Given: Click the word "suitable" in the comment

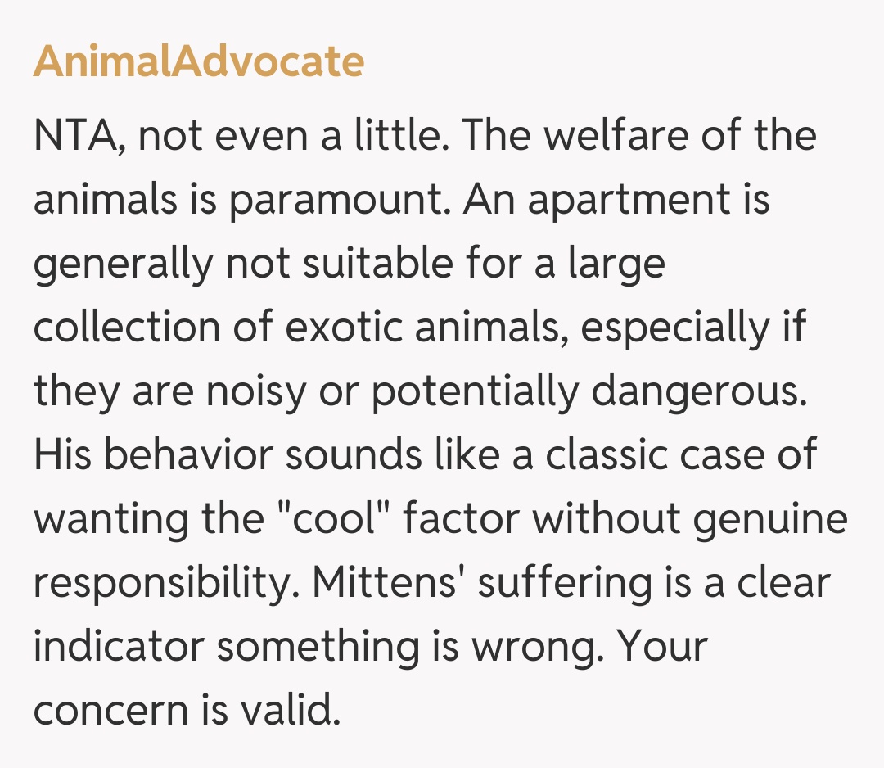Looking at the screenshot, I should coord(362,263).
